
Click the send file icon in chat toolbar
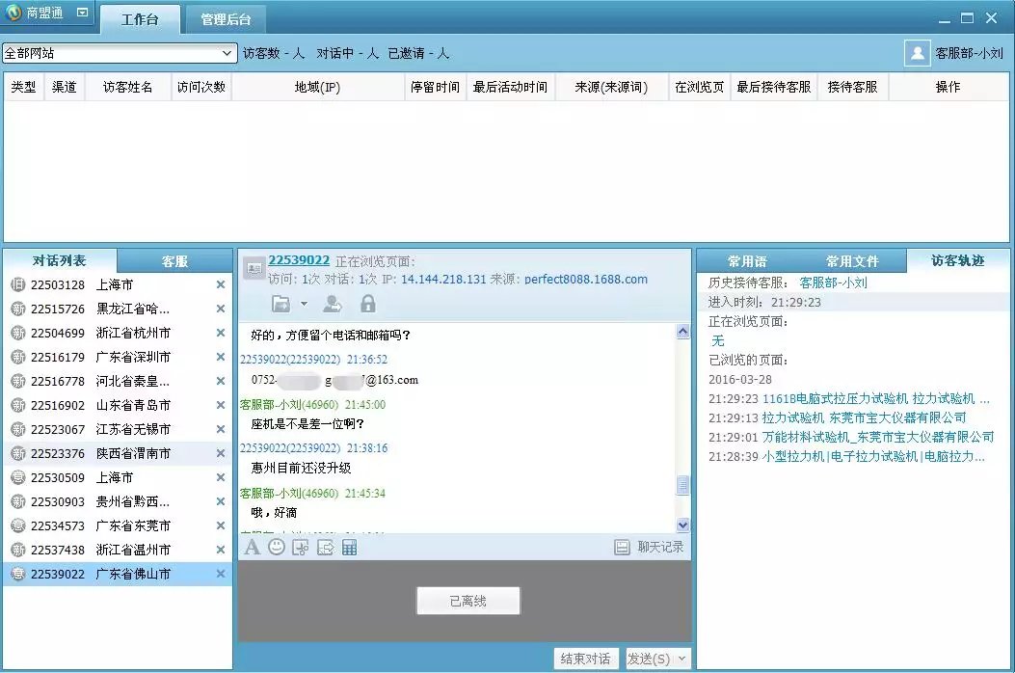point(325,548)
